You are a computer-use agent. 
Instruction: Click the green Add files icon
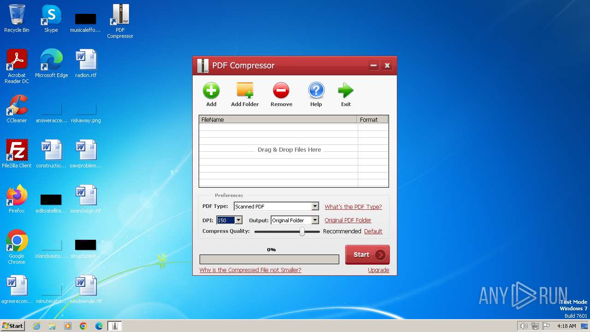point(211,90)
